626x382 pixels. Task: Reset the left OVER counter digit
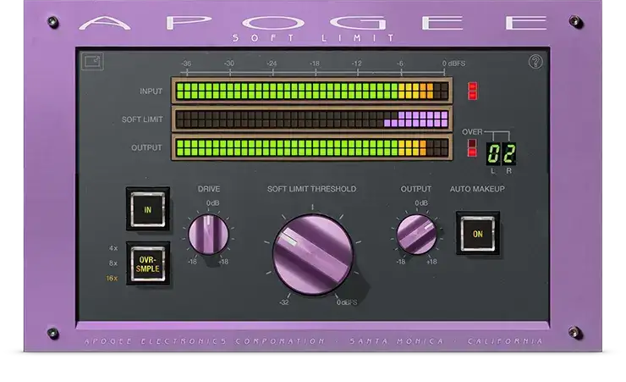point(493,154)
